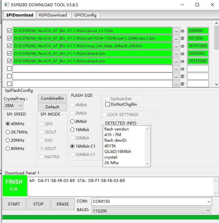Open the CrystalFreq 26M dropdown
This screenshot has height=223, width=219.
pos(14,106)
